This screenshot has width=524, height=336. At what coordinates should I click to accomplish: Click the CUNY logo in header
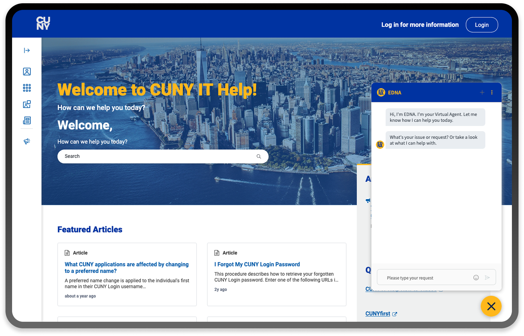[43, 23]
